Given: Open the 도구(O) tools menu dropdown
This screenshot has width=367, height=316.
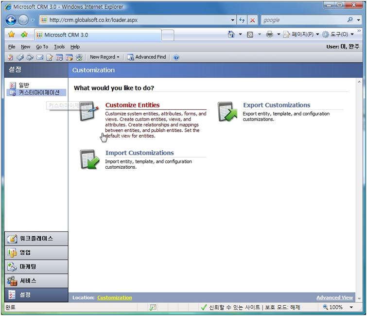Looking at the screenshot, I should [x=338, y=35].
